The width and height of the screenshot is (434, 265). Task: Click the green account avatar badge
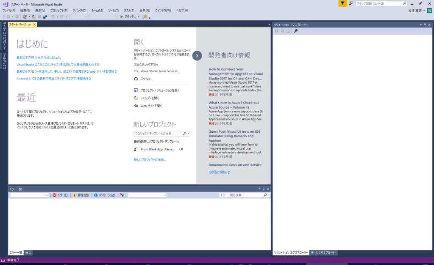430,11
